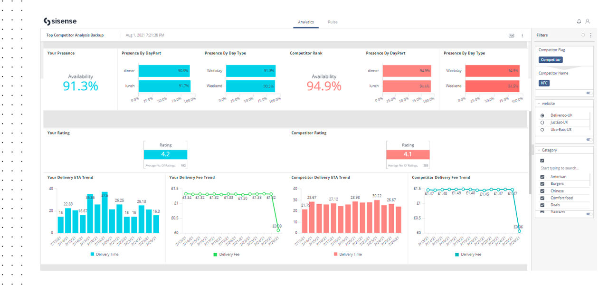Toggle the website filter switch
608x286 pixels.
[589, 140]
